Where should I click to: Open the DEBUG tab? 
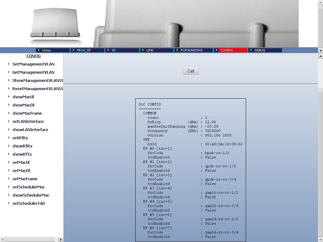point(265,50)
